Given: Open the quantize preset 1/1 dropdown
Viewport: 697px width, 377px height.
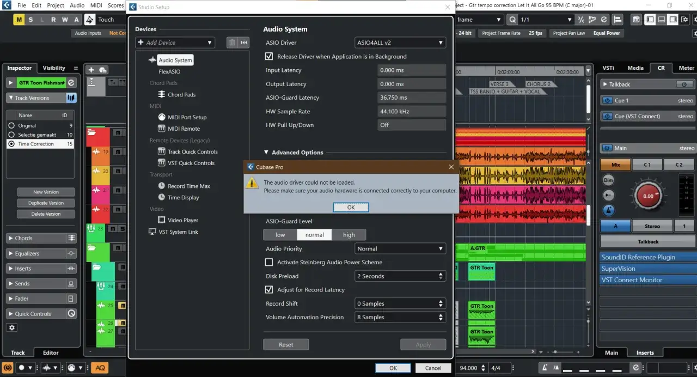Looking at the screenshot, I should 546,20.
